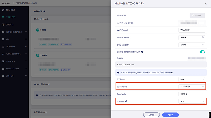This screenshot has width=211, height=118.
Task: Click the Clients devices icon
Action: coord(3,25)
